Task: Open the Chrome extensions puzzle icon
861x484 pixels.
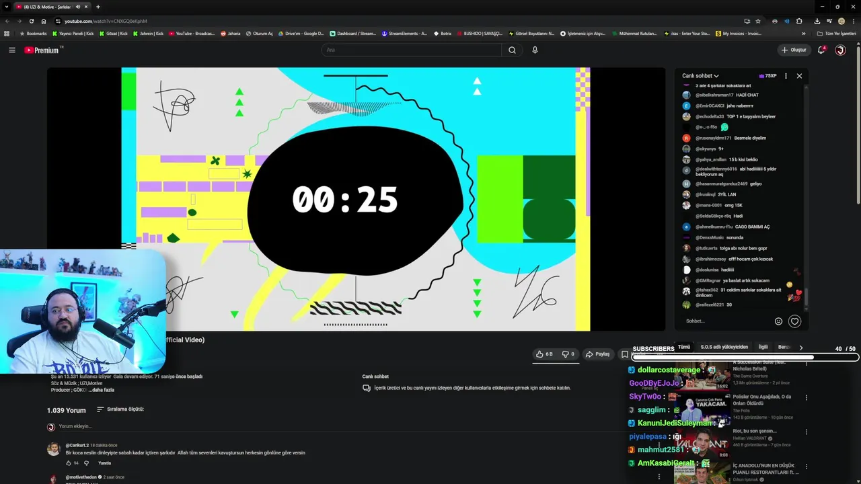Action: 799,21
